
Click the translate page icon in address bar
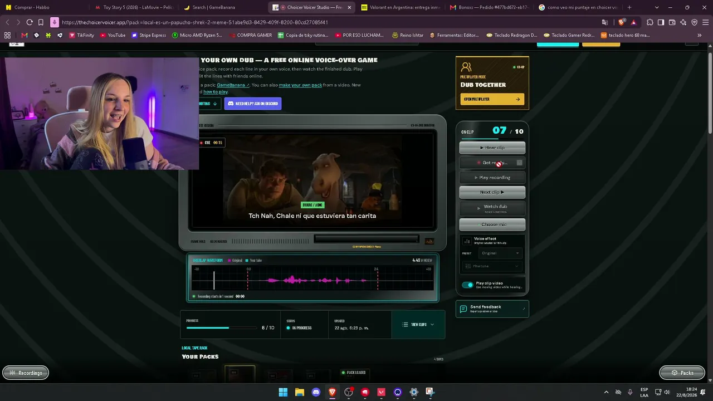(x=605, y=22)
